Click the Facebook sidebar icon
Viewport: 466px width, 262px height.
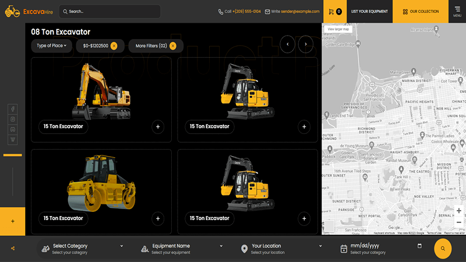pos(12,109)
